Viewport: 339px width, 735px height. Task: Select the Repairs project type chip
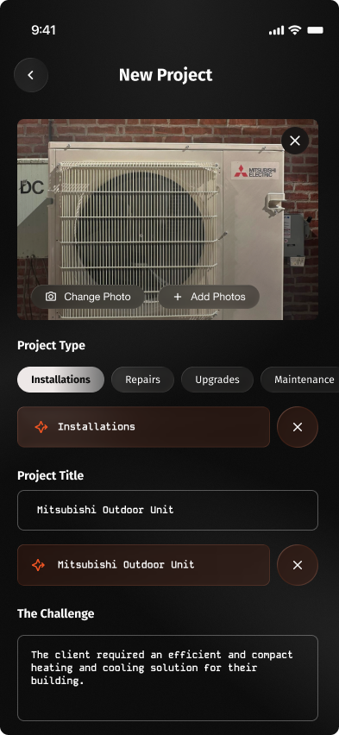[x=142, y=380]
